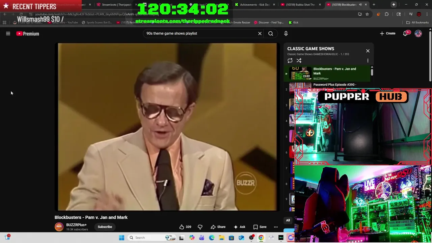Open Microsoft Teams from the taskbar
This screenshot has height=243, width=432.
pyautogui.click(x=202, y=238)
